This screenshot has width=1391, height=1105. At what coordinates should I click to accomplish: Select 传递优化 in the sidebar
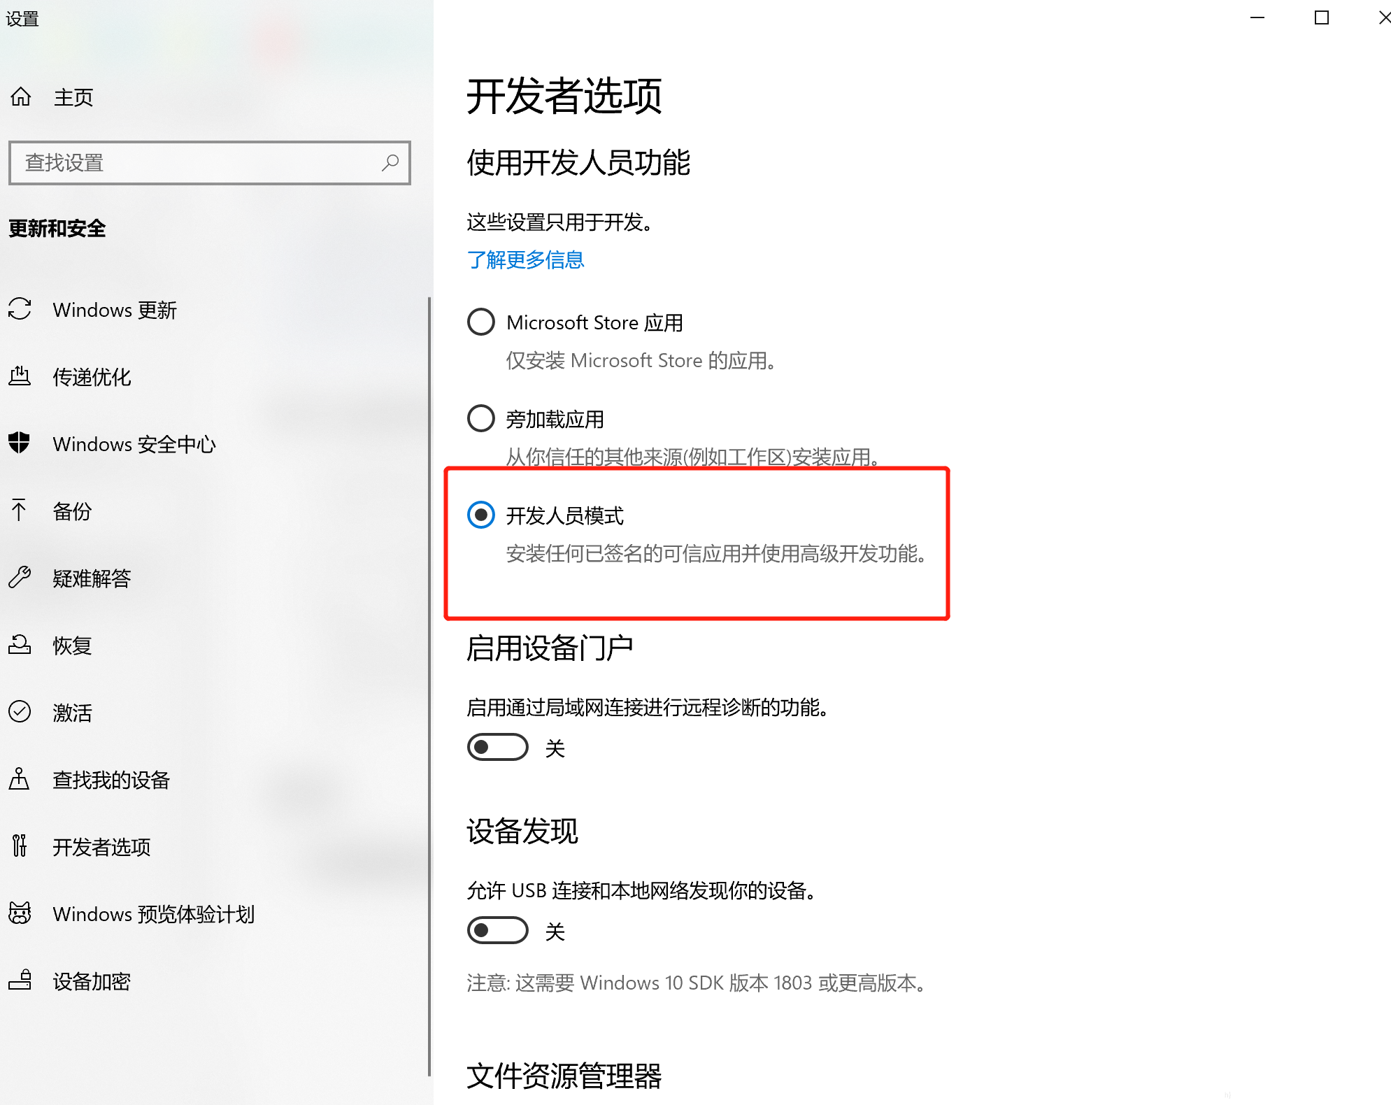92,377
